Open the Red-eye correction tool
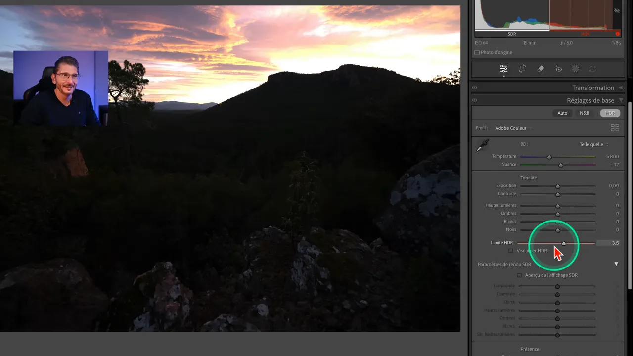The height and width of the screenshot is (356, 633). click(558, 69)
